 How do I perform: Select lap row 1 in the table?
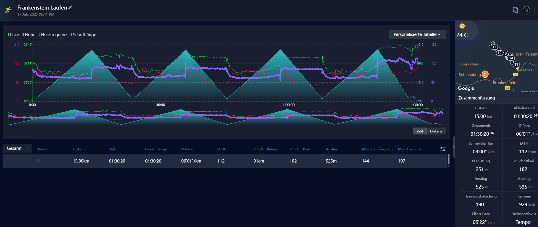coord(225,161)
